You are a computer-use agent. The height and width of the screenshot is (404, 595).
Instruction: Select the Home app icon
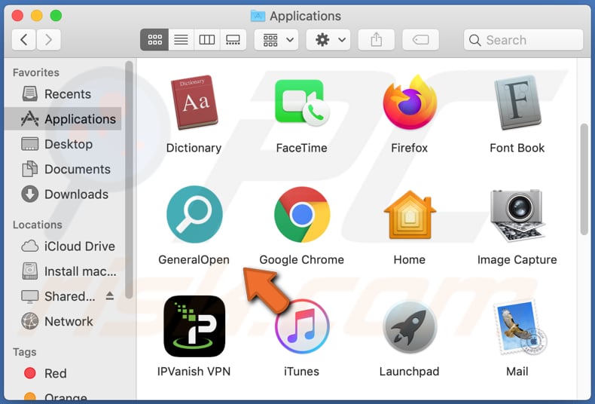410,215
